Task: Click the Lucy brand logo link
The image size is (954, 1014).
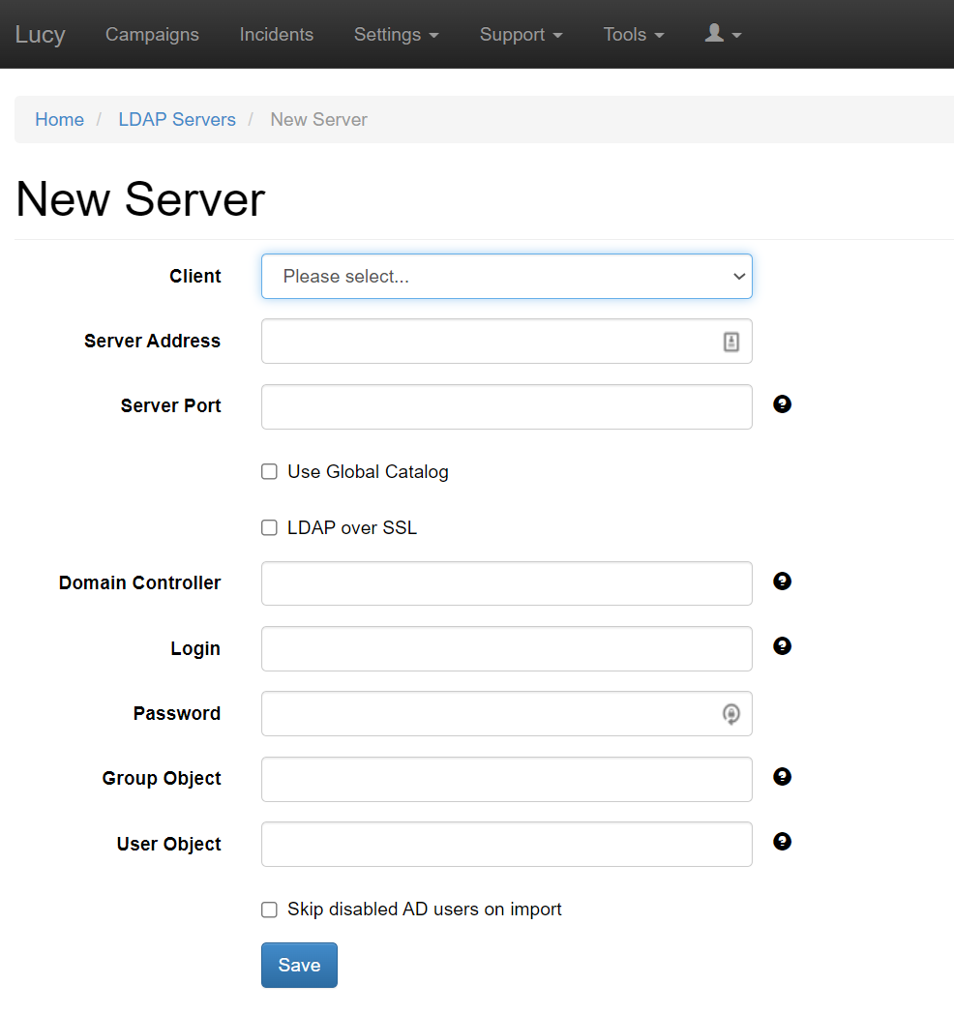Action: click(x=40, y=34)
